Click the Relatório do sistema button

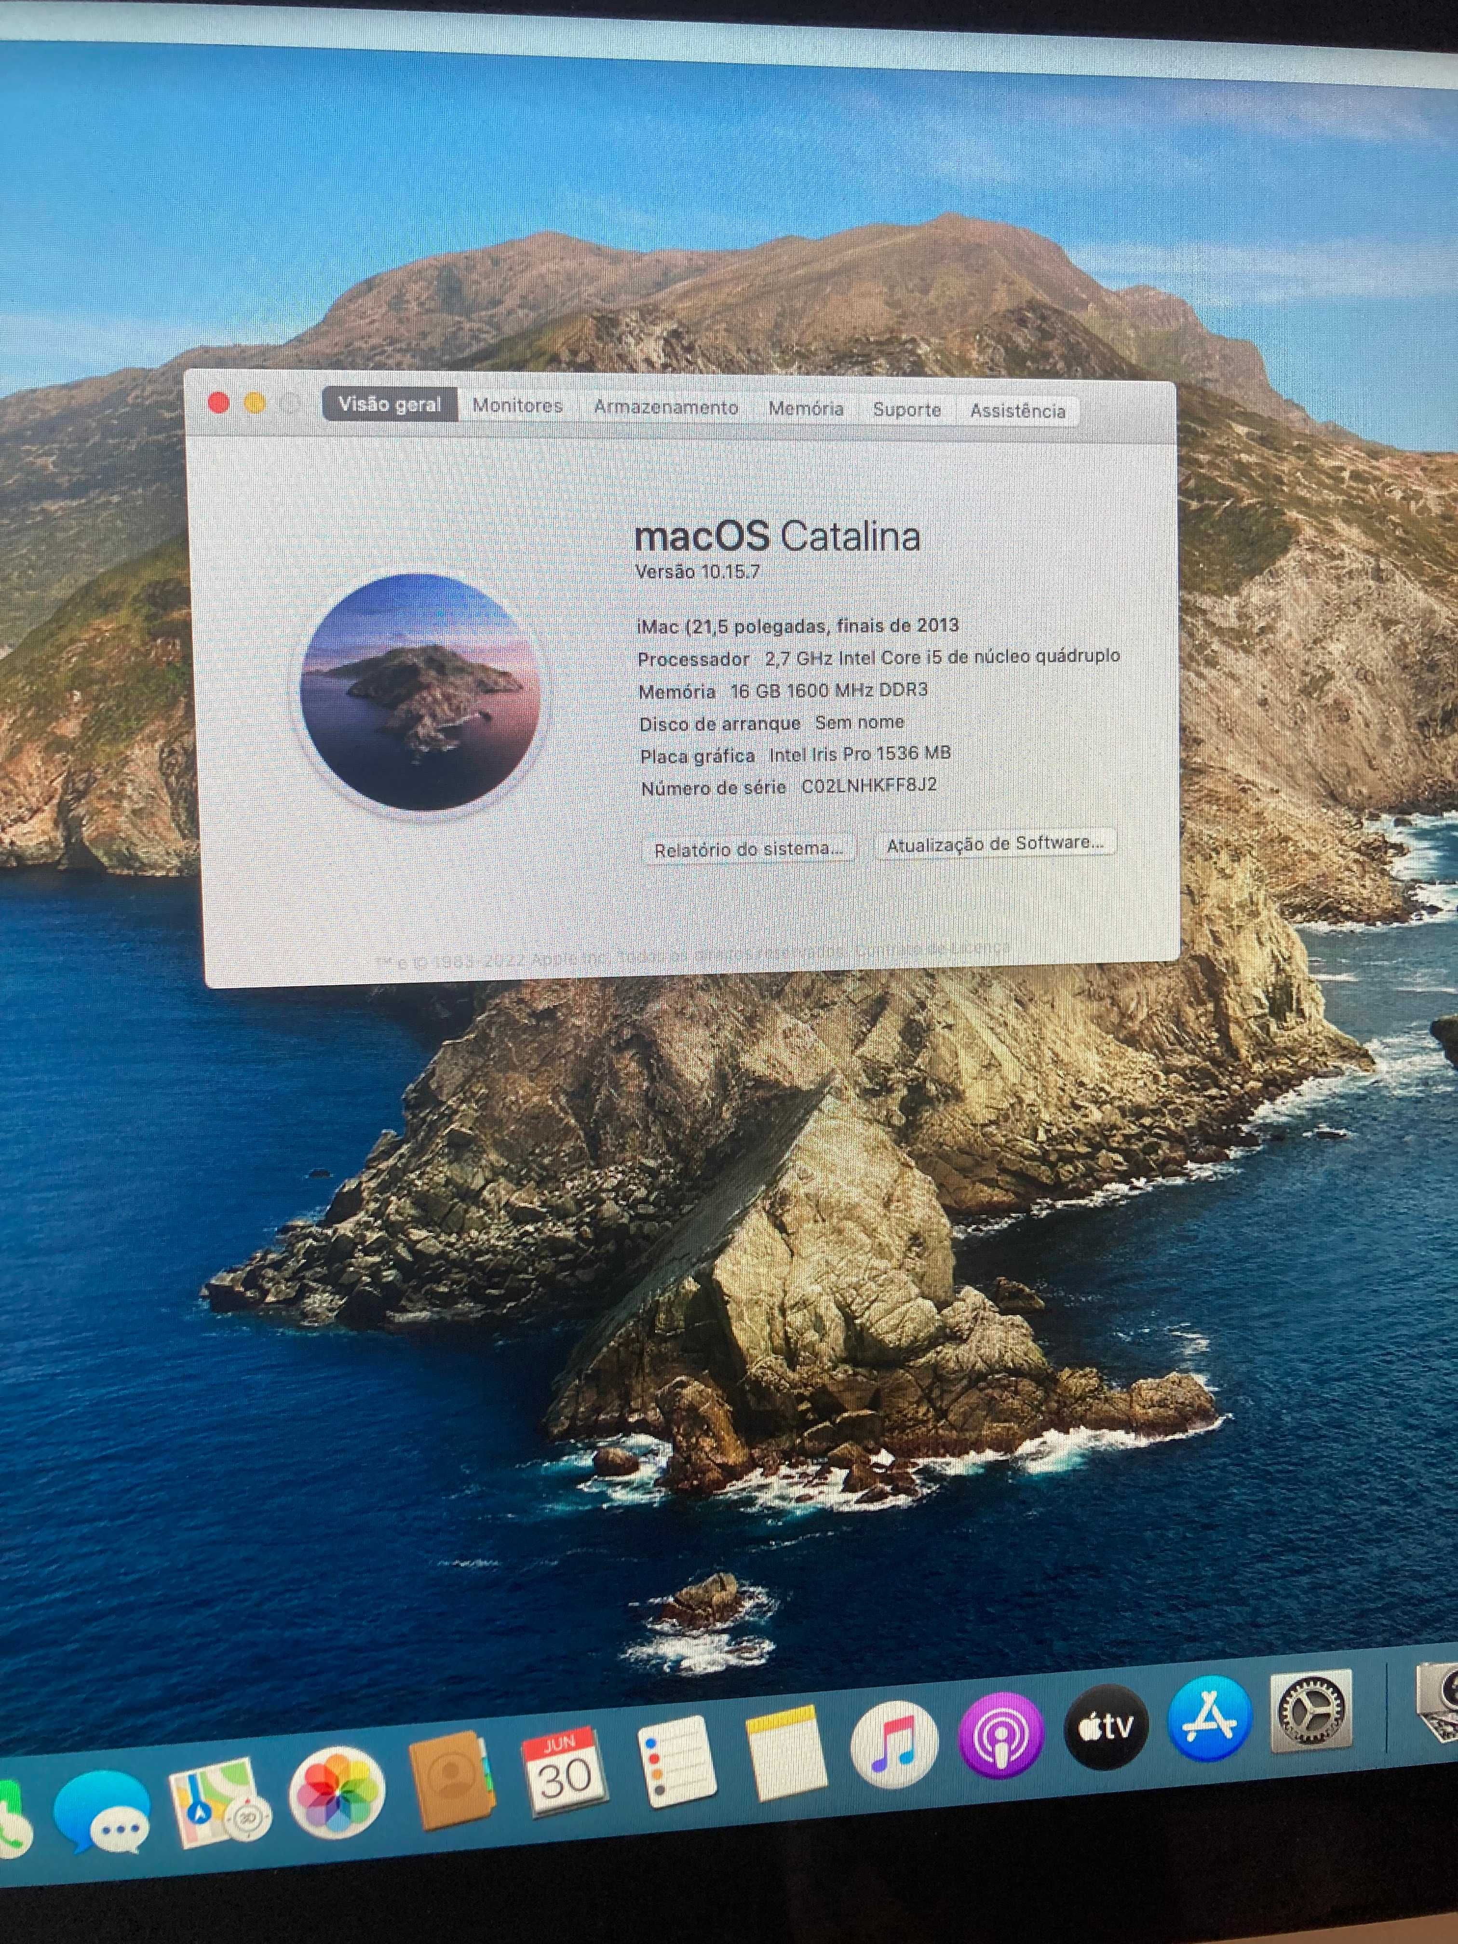coord(748,849)
